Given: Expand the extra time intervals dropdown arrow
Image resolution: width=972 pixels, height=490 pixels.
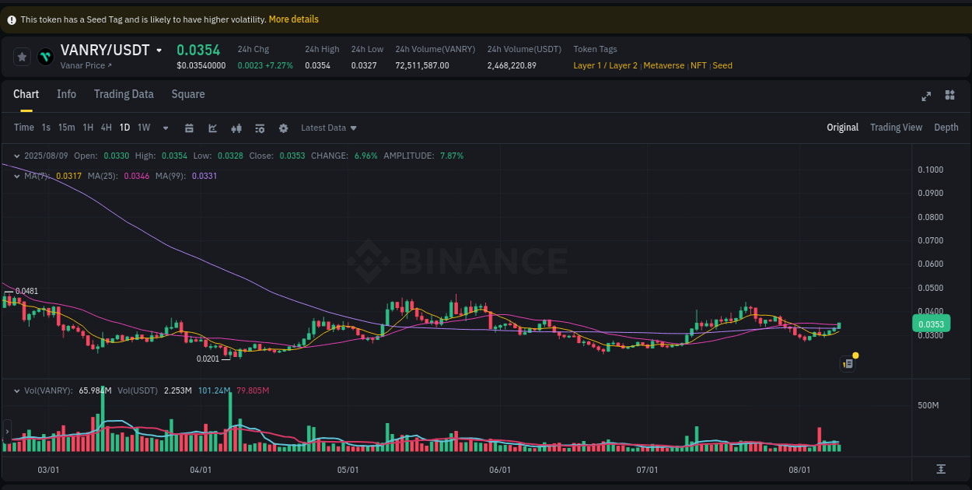Looking at the screenshot, I should click(x=165, y=128).
